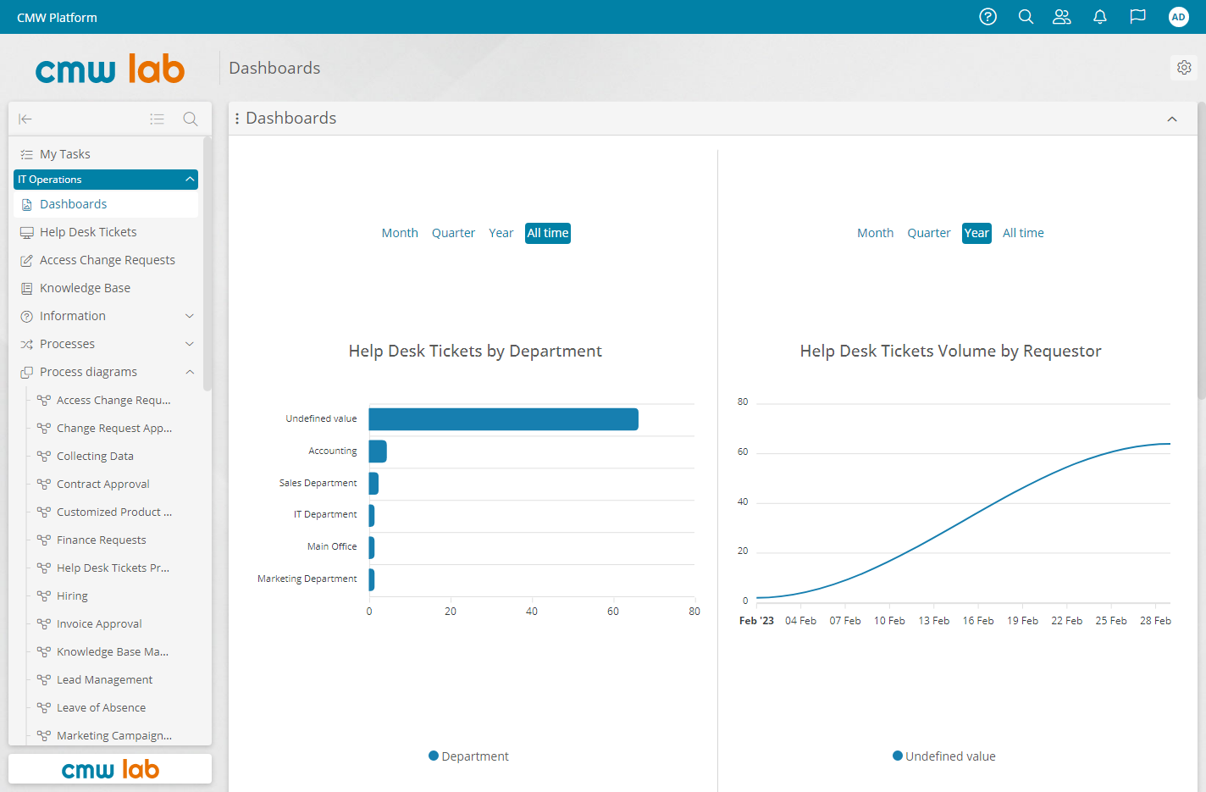Open the Finance Requests diagram
This screenshot has height=792, width=1206.
click(x=102, y=540)
